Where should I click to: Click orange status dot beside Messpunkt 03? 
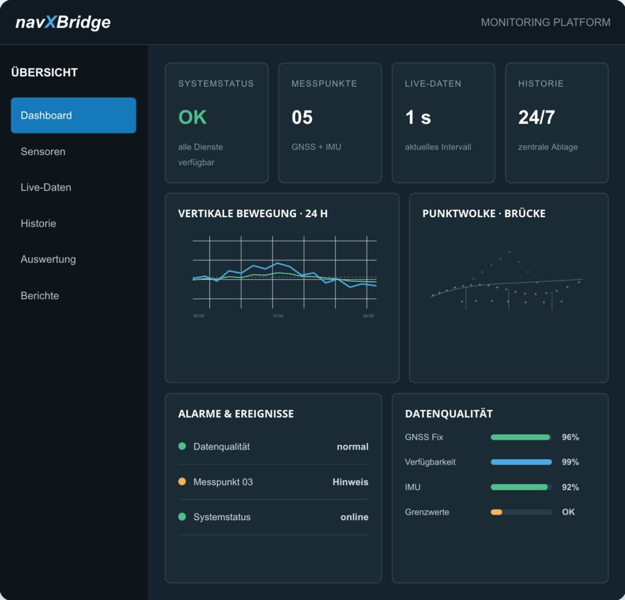click(x=182, y=481)
